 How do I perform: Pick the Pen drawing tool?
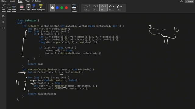point(28,7)
